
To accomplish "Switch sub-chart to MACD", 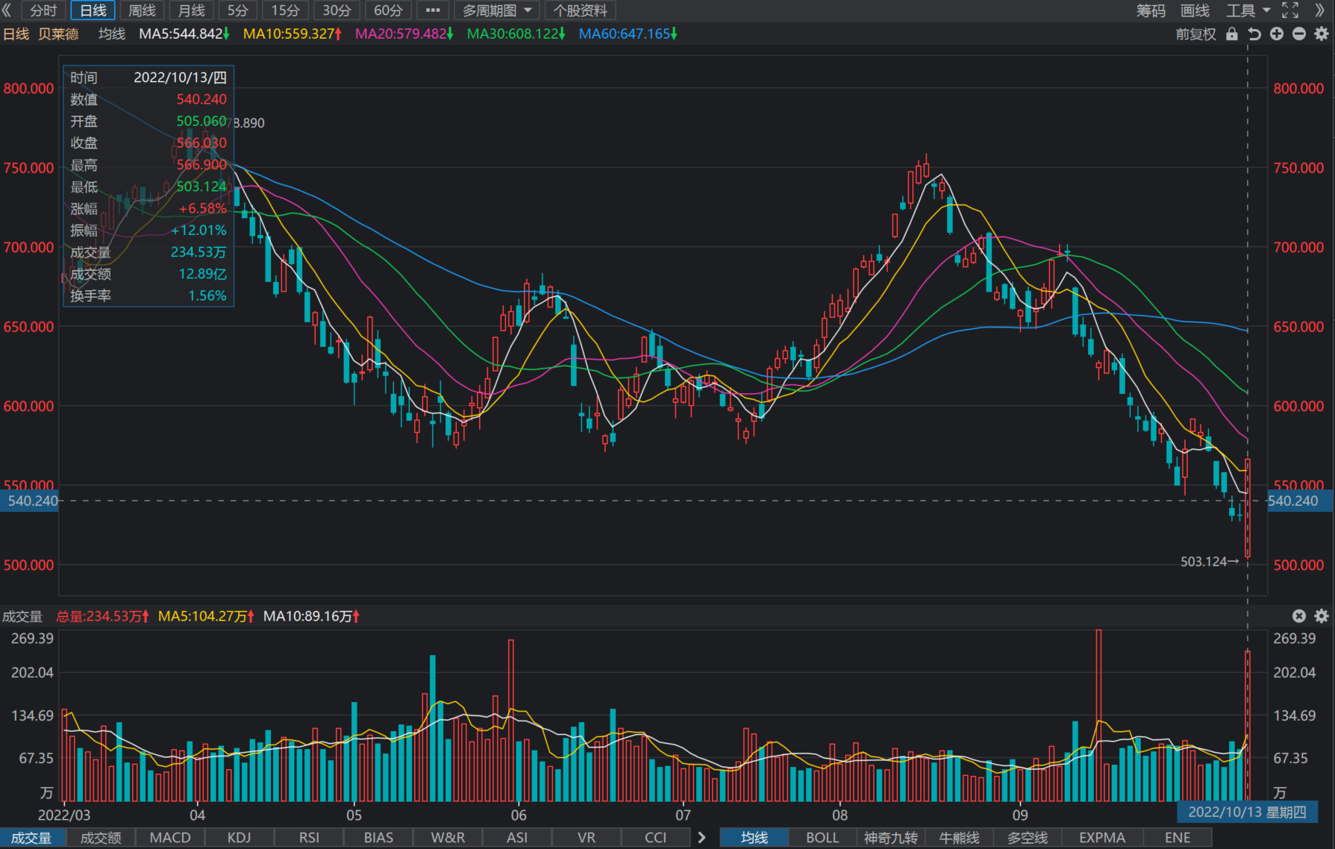I will [170, 838].
